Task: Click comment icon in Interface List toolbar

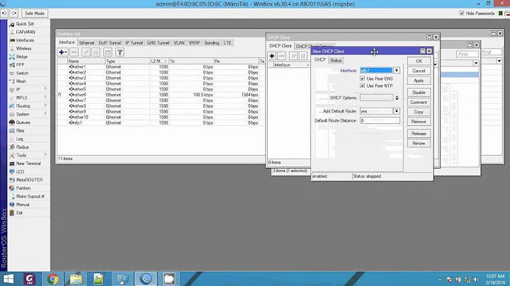Action: (x=108, y=52)
